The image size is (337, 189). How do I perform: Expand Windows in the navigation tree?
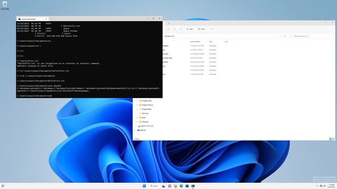coord(137,122)
